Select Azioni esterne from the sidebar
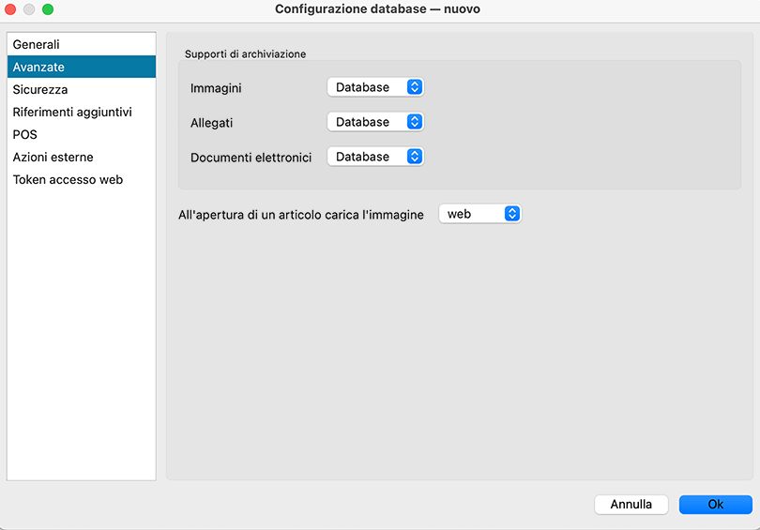 point(53,158)
